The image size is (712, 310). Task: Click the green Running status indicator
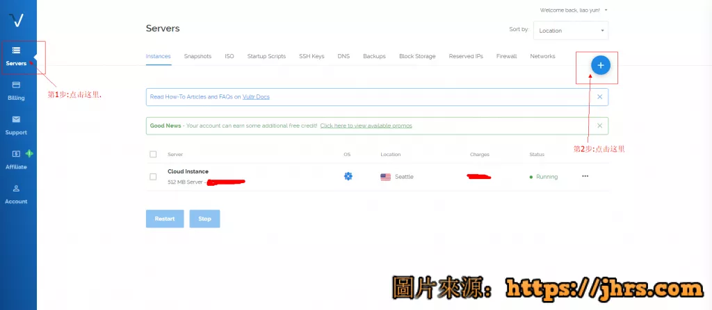[x=544, y=177]
